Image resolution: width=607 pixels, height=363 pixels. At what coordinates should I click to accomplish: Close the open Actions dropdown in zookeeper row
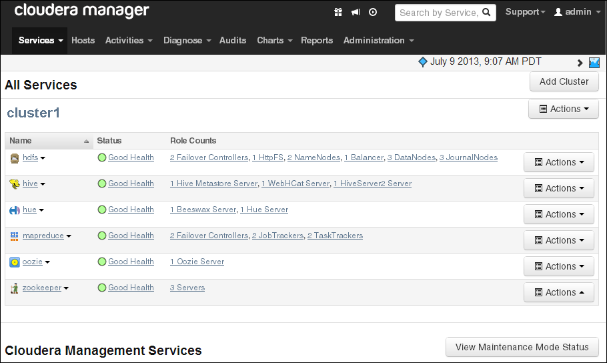click(x=558, y=292)
